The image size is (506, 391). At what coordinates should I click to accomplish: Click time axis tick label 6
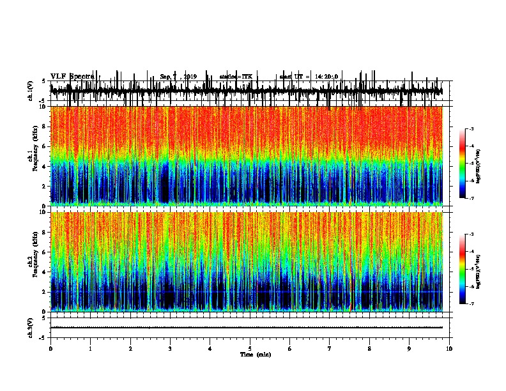290,349
